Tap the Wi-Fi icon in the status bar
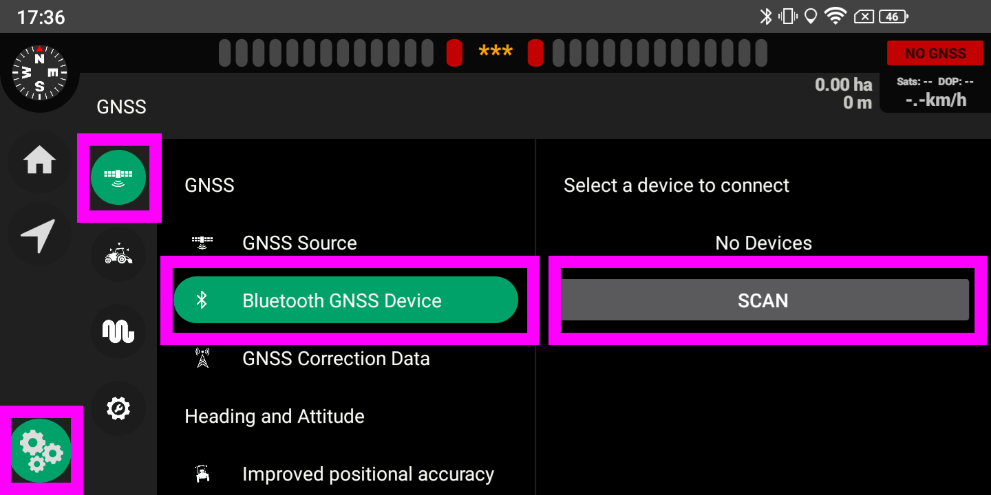Screen dimensions: 991x495 coord(835,16)
